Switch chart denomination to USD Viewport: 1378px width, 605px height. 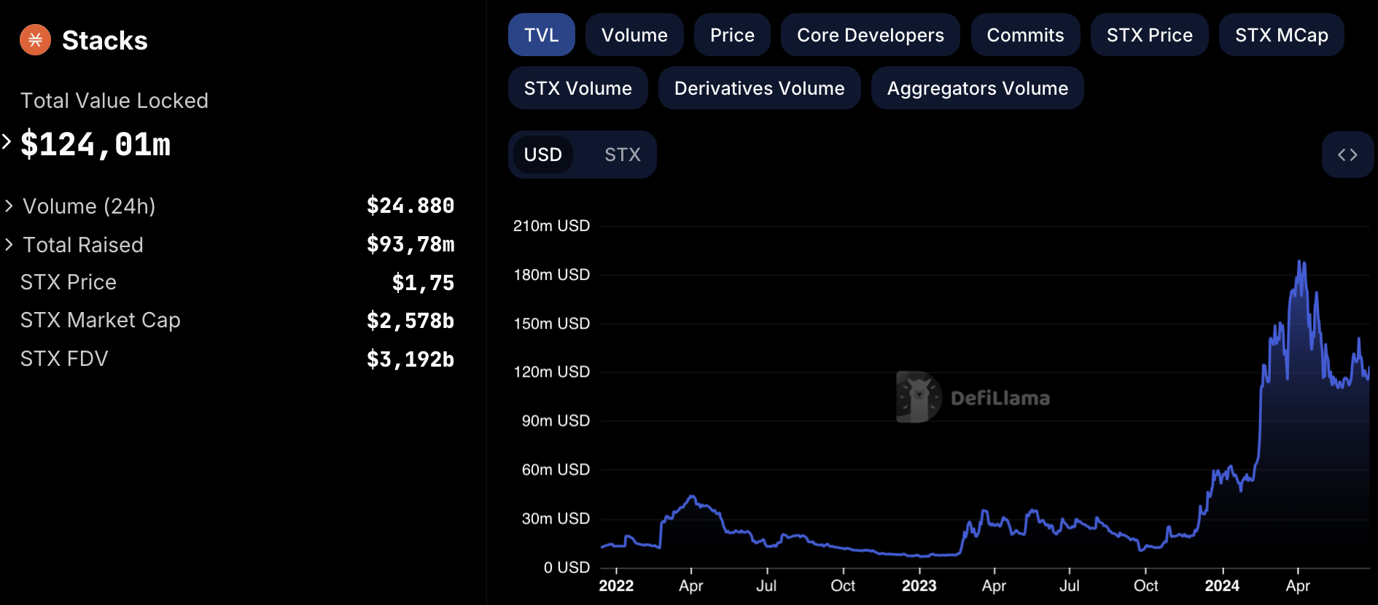[x=543, y=155]
